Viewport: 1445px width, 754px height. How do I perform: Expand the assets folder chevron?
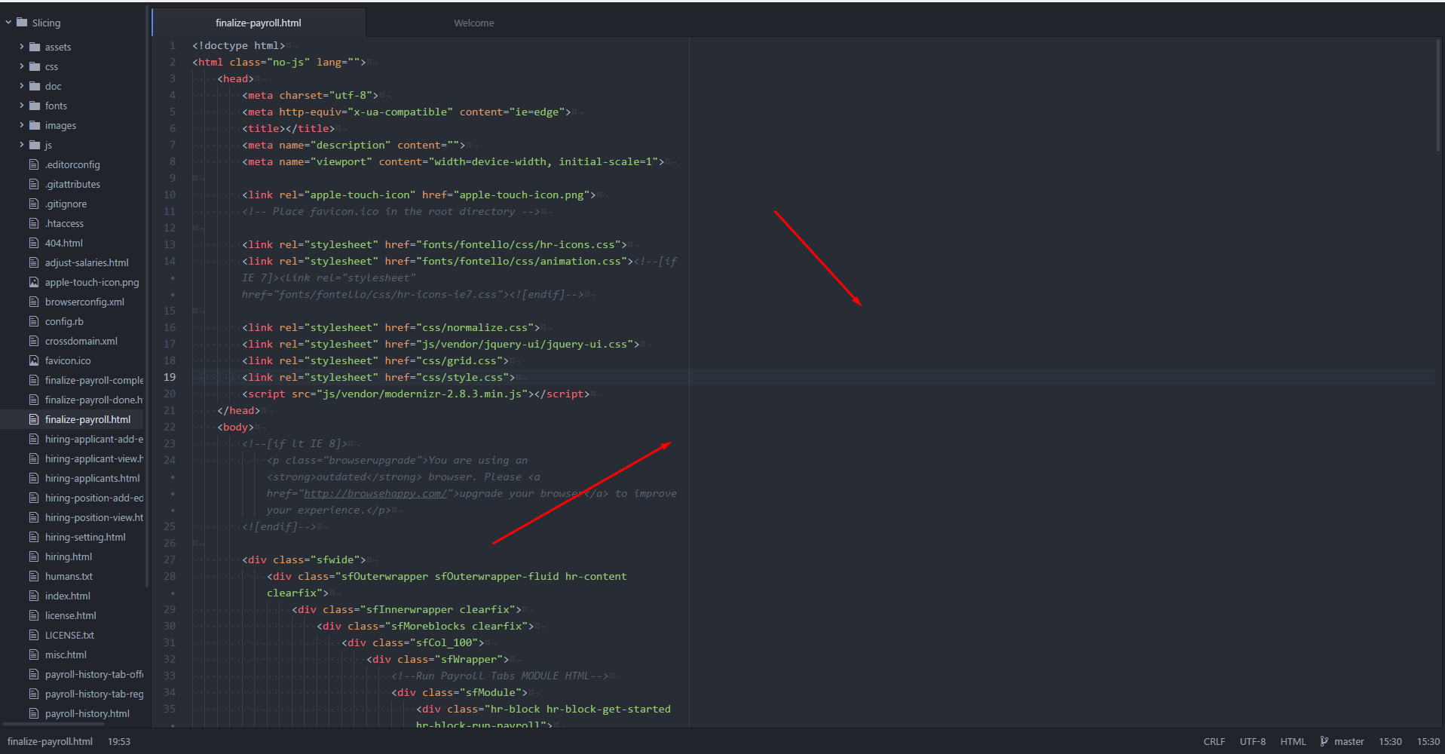[x=22, y=47]
